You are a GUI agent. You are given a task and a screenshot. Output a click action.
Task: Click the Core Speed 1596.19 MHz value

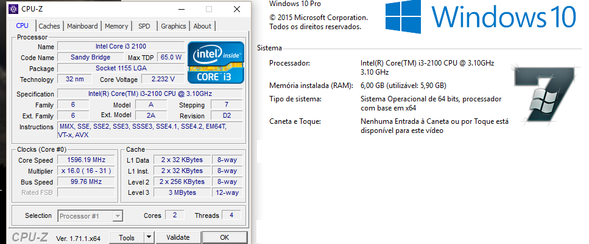86,160
